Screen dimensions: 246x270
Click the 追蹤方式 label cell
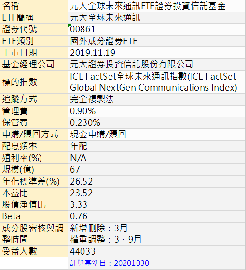point(34,99)
